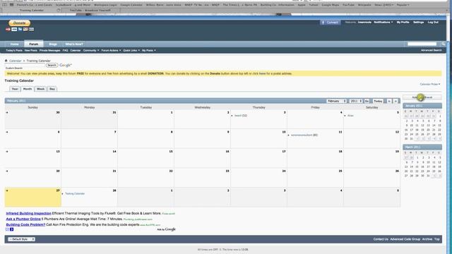Open Top Sites grid icon in bookmarks bar
Viewport: 452px width, 254px height.
[x=11, y=5]
